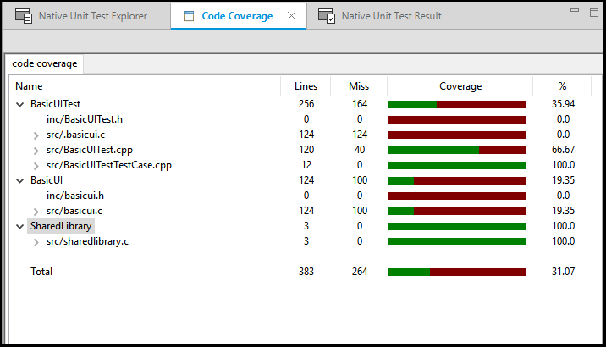
Task: Close the Code Coverage tab
Action: (291, 16)
